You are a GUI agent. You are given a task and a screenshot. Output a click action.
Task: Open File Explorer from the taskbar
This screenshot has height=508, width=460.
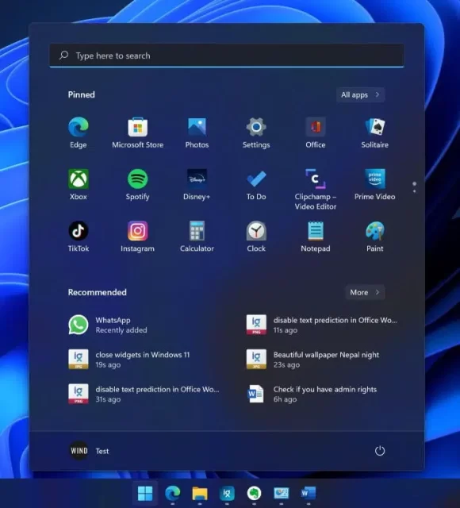[200, 494]
